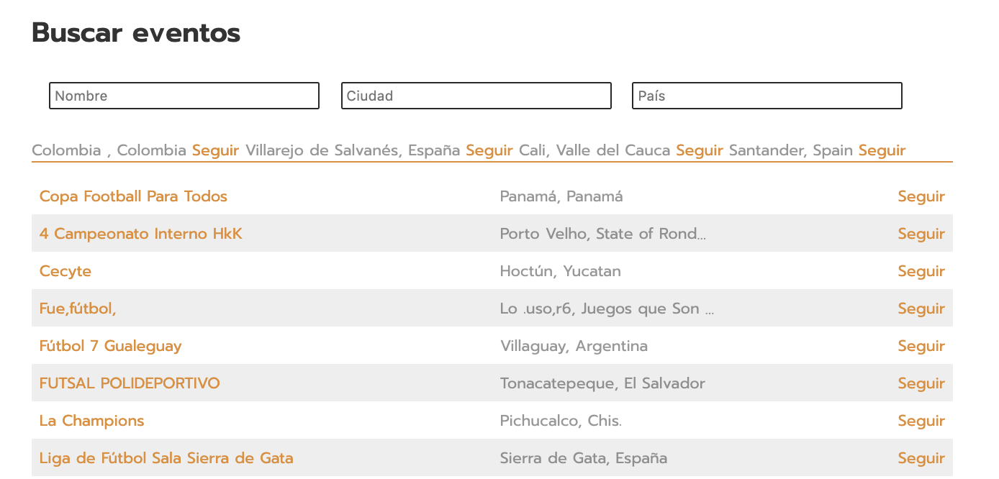Open the FUTSAL POLIDEPORTIVO event
Image resolution: width=999 pixels, height=479 pixels.
(x=130, y=383)
